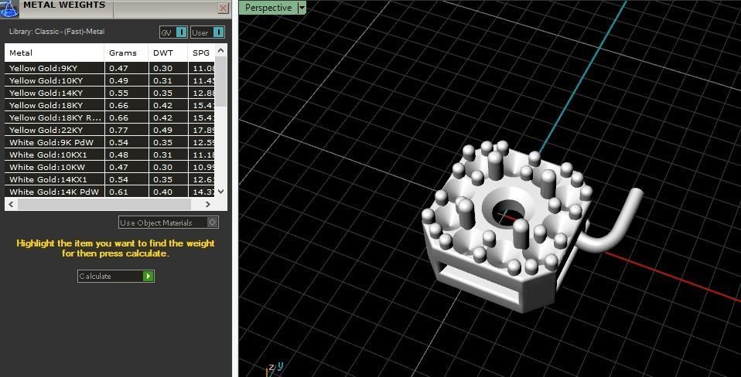
Task: Close the Metal Weights panel
Action: (223, 8)
